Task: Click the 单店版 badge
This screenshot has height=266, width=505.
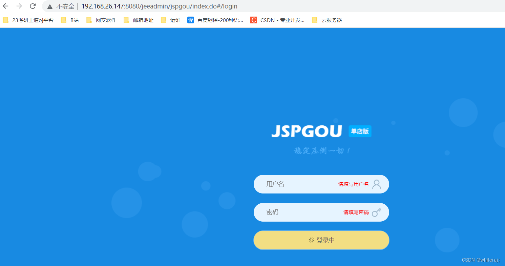Action: click(360, 131)
